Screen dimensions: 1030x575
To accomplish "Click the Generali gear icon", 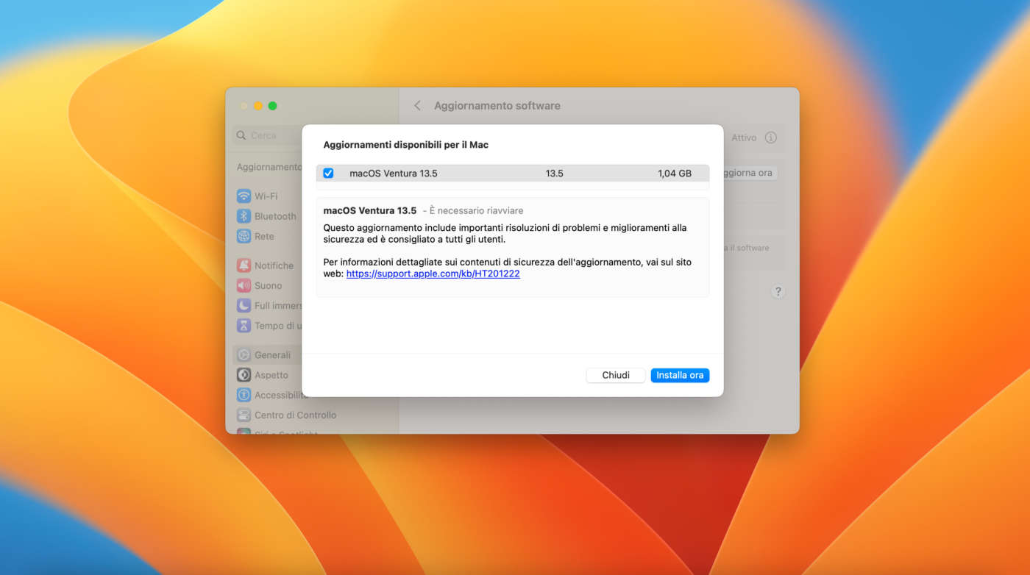I will point(244,355).
